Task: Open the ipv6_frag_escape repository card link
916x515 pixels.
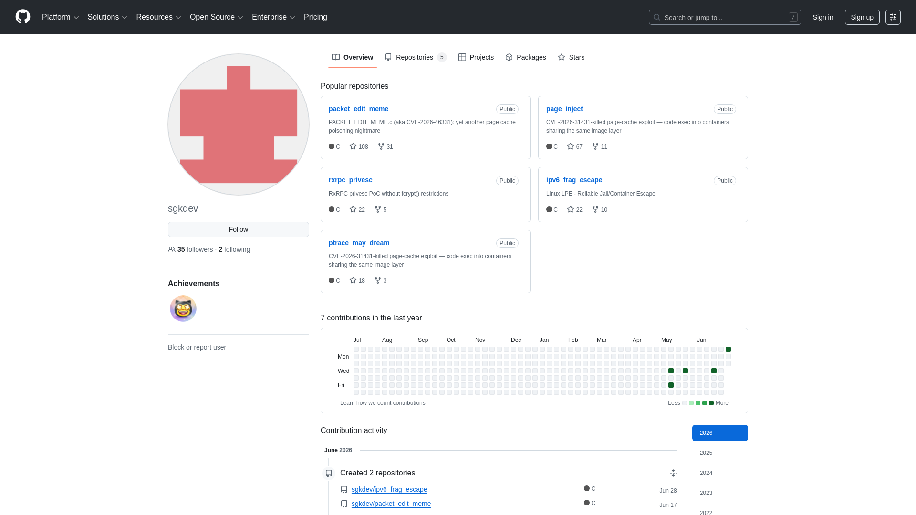Action: (x=574, y=180)
